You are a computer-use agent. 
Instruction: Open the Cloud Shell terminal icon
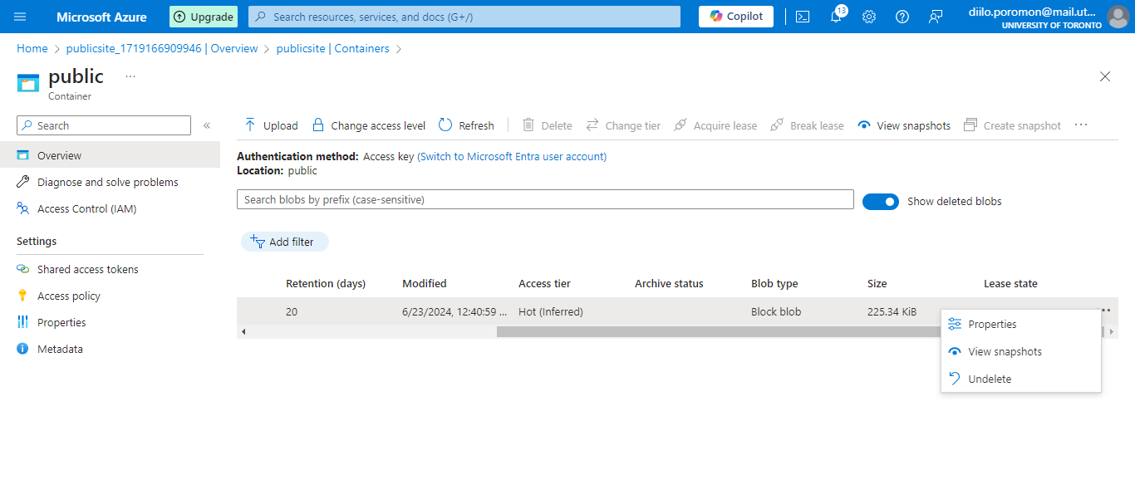(x=803, y=17)
